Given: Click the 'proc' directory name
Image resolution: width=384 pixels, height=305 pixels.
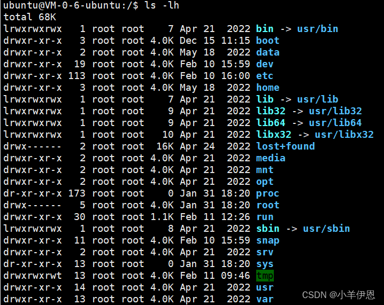Looking at the screenshot, I should pos(267,194).
